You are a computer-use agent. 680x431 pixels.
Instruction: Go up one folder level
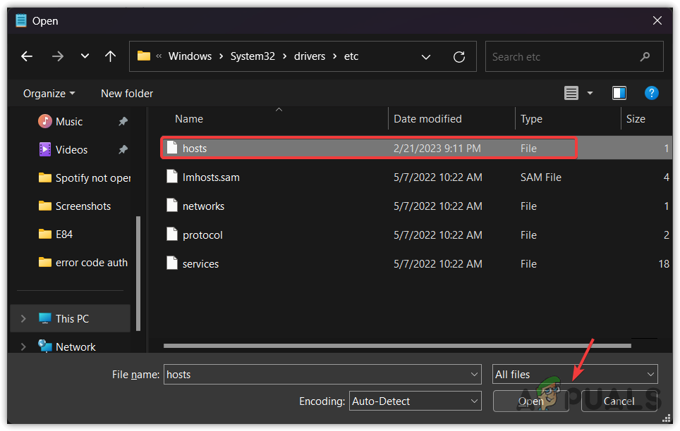pos(110,56)
